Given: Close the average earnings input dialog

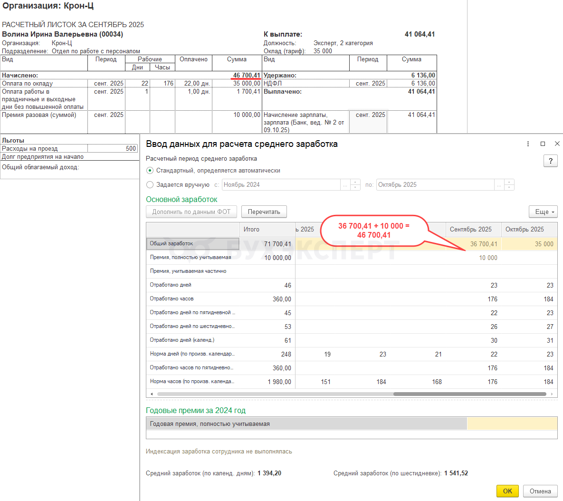Looking at the screenshot, I should [557, 144].
